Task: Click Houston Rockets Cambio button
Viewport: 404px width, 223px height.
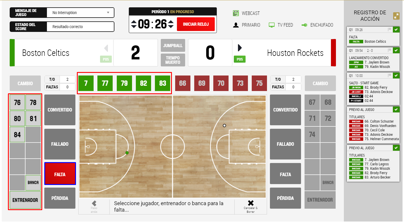Action: [320, 83]
